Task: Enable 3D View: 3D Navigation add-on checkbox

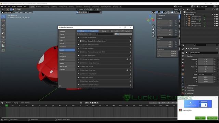Action: [81, 38]
